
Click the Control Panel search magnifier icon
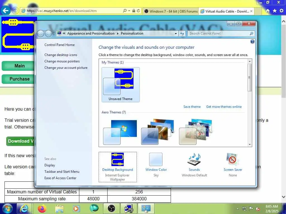point(252,33)
